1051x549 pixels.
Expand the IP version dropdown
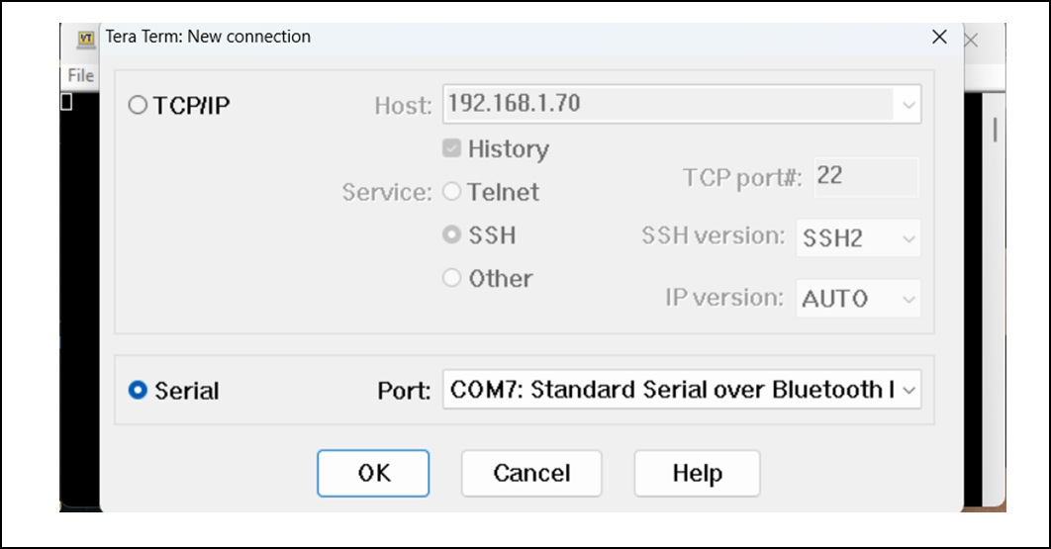tap(857, 299)
